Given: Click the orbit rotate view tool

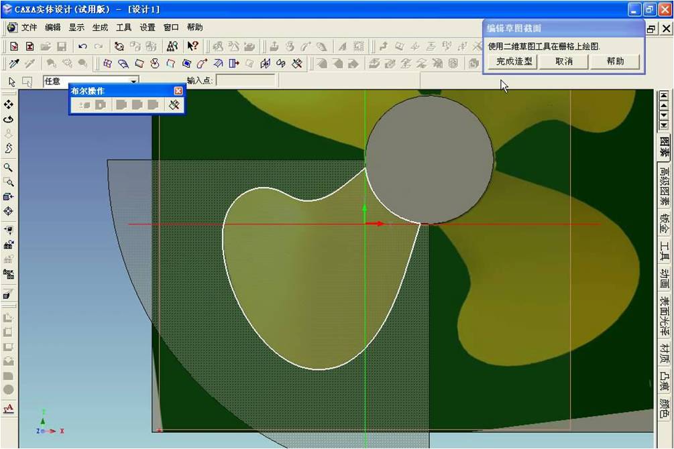Looking at the screenshot, I should click(9, 119).
